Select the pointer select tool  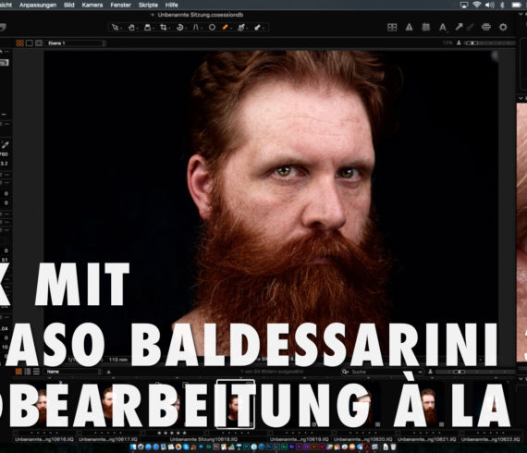[x=115, y=27]
